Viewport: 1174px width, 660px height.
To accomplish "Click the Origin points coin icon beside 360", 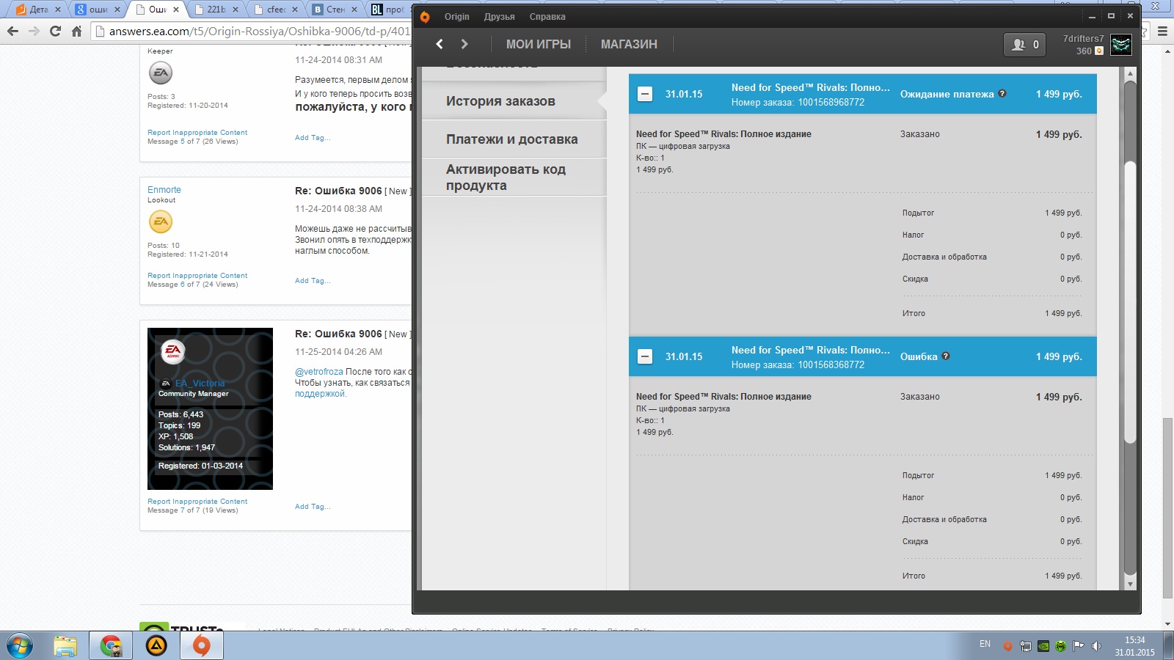I will 1099,51.
